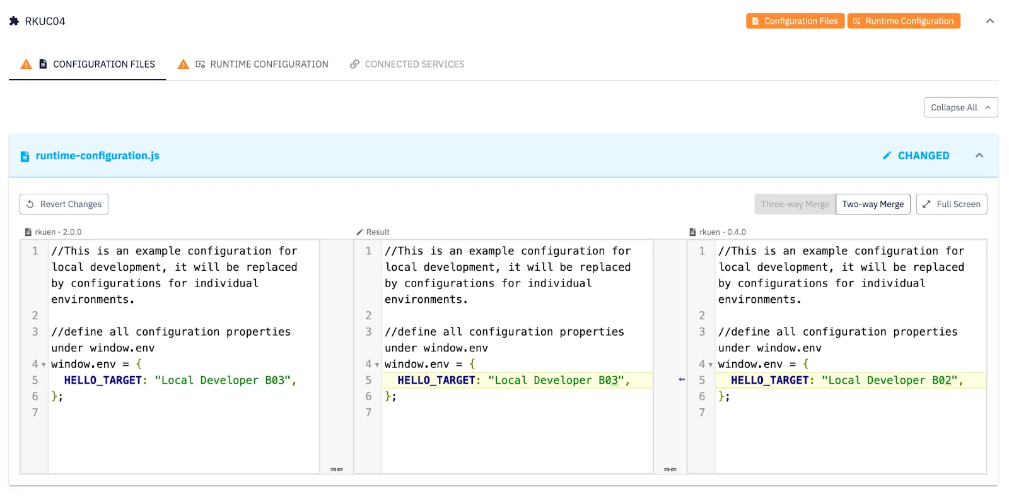Click document icon on Configuration Files tab
1009x496 pixels.
pyautogui.click(x=43, y=64)
